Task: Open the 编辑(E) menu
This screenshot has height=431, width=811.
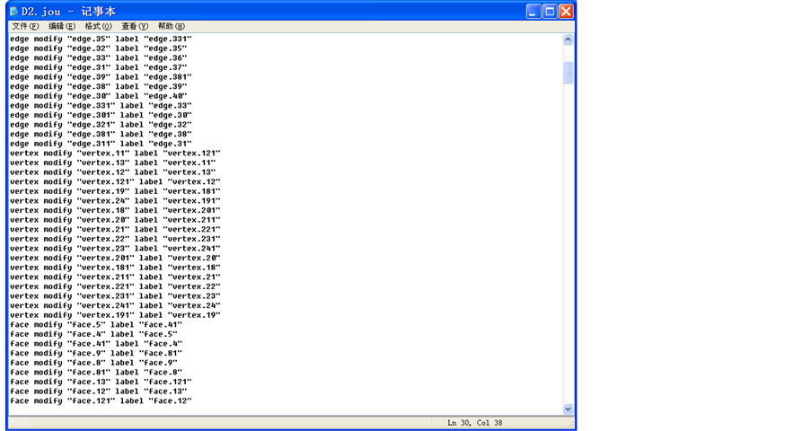Action: click(61, 27)
